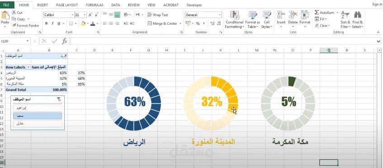Open the Row Labels filter dropdown
Viewport: 383px width, 168px height.
click(x=28, y=67)
